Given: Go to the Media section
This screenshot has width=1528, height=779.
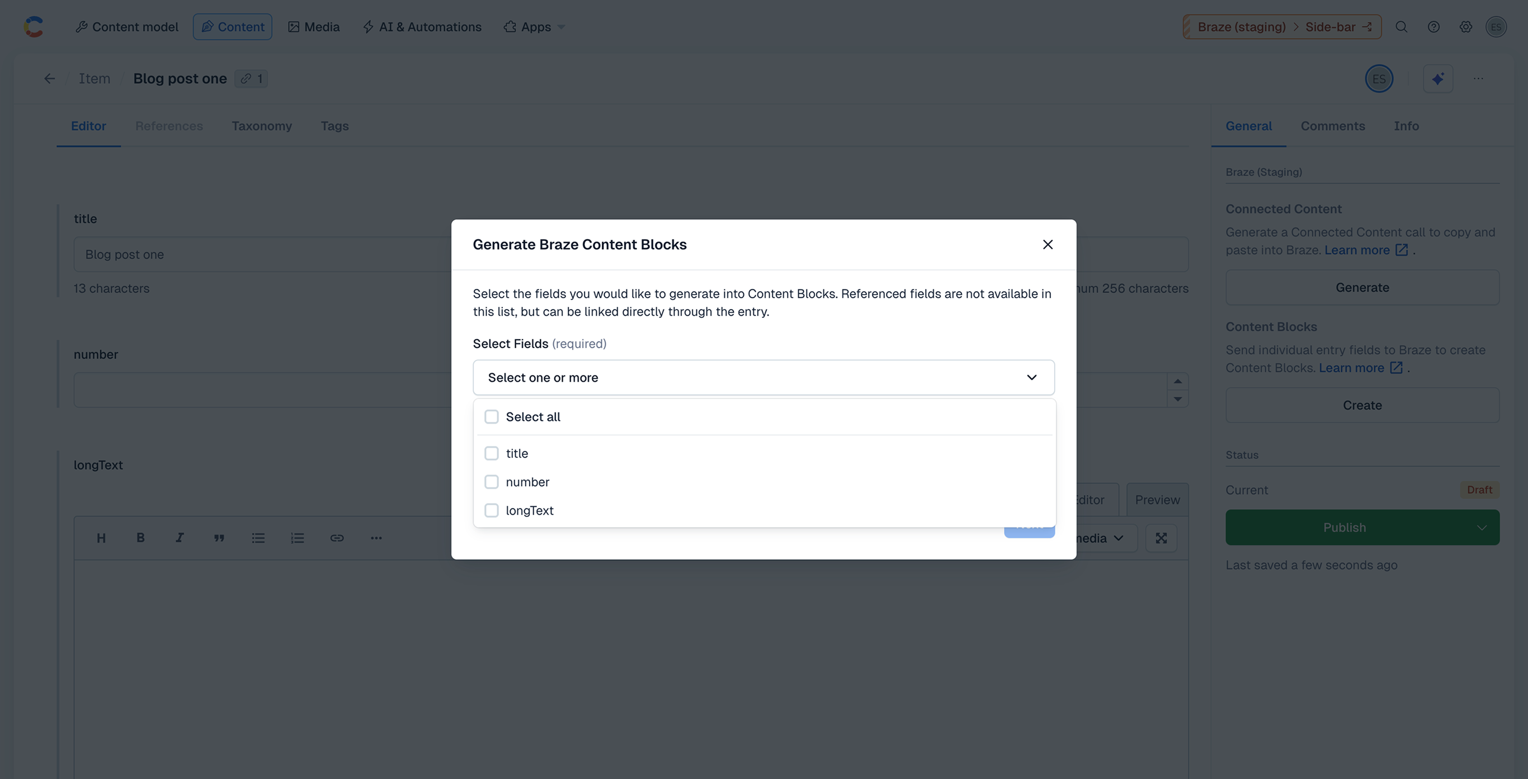Looking at the screenshot, I should click(314, 27).
